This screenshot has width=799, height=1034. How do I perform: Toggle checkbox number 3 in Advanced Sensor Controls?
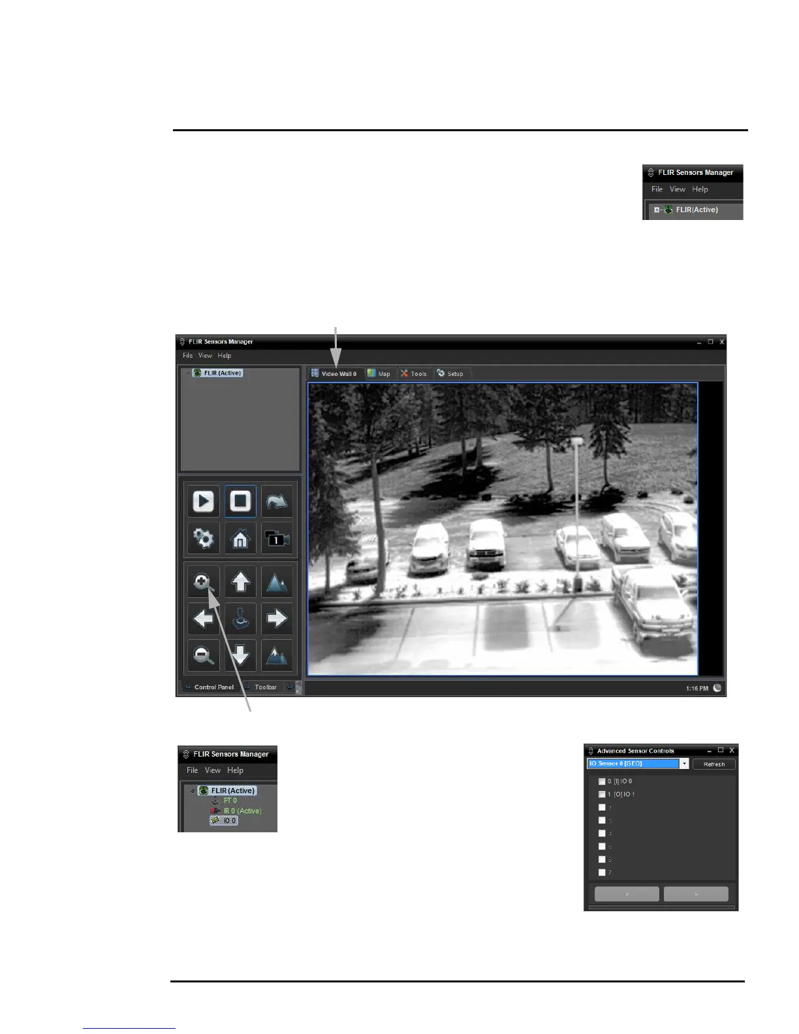[x=602, y=821]
